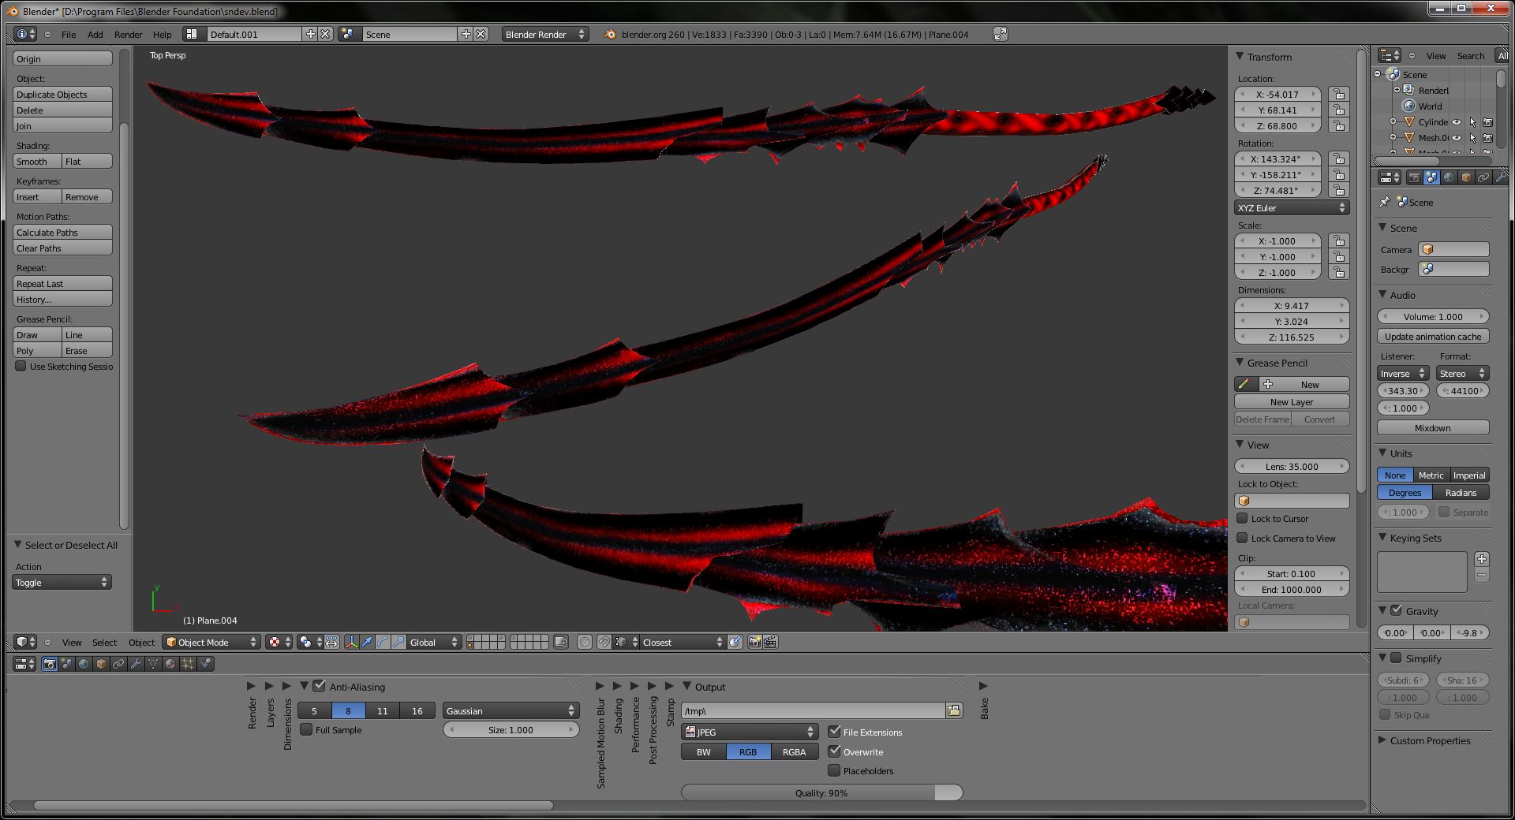Screen dimensions: 1515x820
Task: Open Object Data tab in bottom properties
Action: point(153,664)
